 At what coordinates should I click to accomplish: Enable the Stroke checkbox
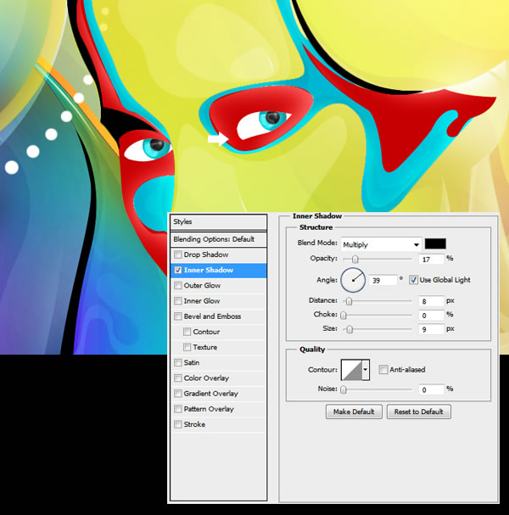[177, 424]
